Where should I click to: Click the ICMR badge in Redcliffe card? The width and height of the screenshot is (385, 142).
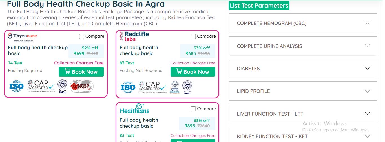(175, 87)
